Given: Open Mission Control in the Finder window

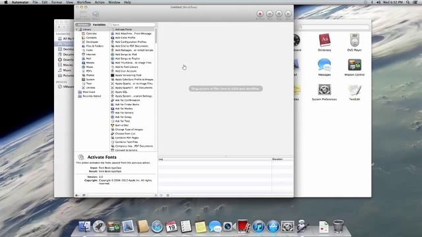Looking at the screenshot, I should [355, 67].
